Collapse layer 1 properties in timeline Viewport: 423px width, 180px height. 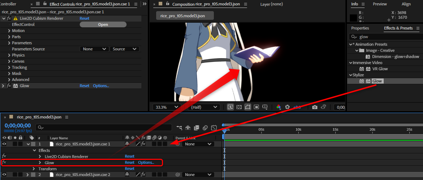28,144
